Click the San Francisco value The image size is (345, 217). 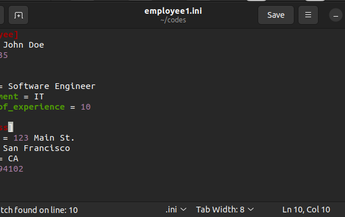tap(37, 148)
